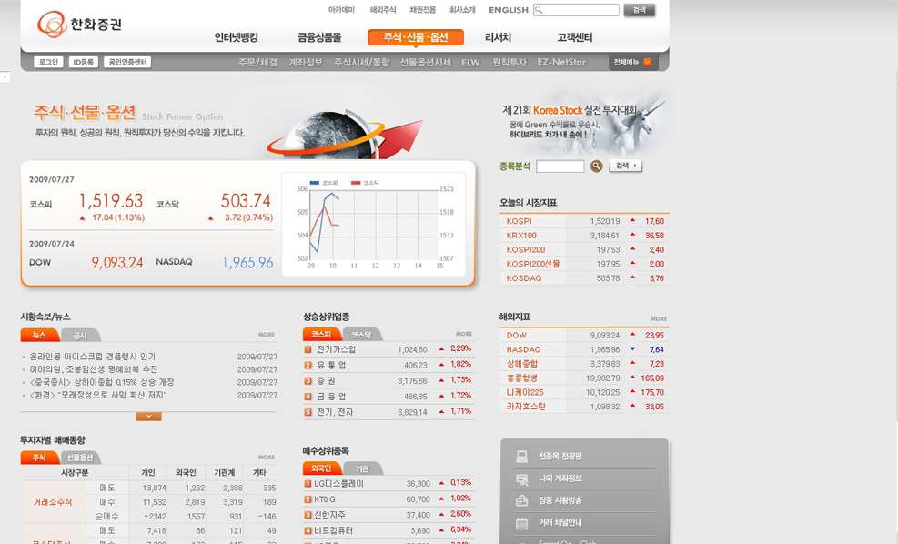Open the 리서치 main menu
898x544 pixels.
tap(498, 37)
